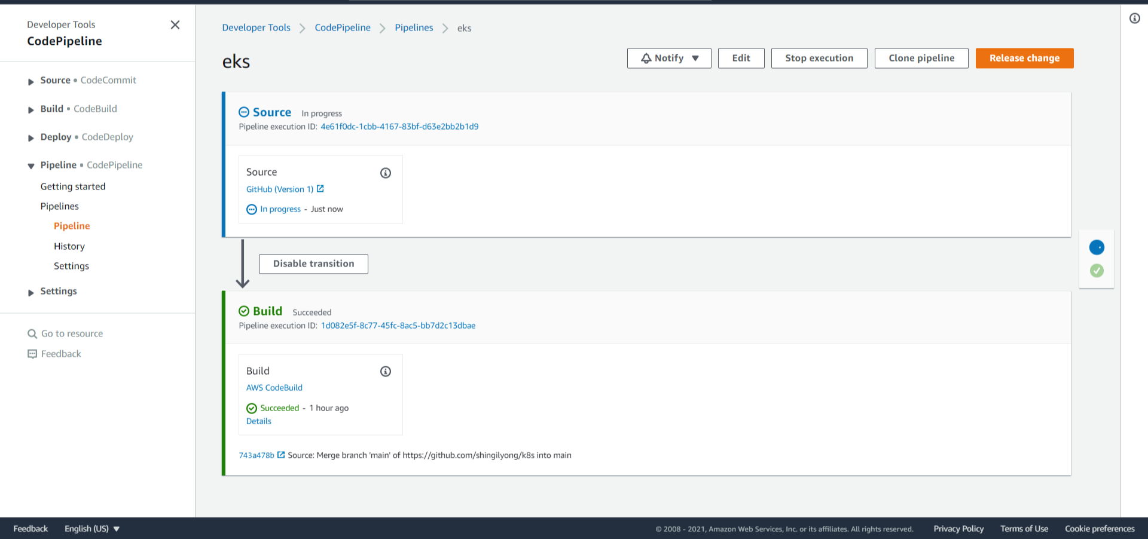Open commit 743a478b link
The width and height of the screenshot is (1148, 539).
coord(257,455)
